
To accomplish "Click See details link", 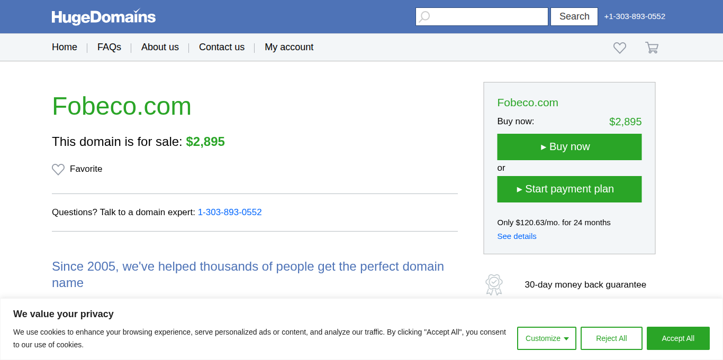I will tap(517, 236).
